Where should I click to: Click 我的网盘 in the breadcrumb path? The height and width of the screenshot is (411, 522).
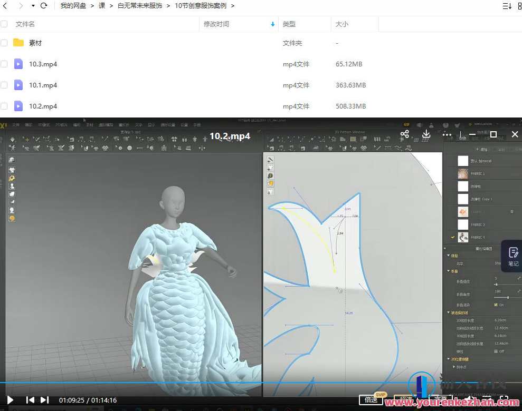(x=72, y=6)
